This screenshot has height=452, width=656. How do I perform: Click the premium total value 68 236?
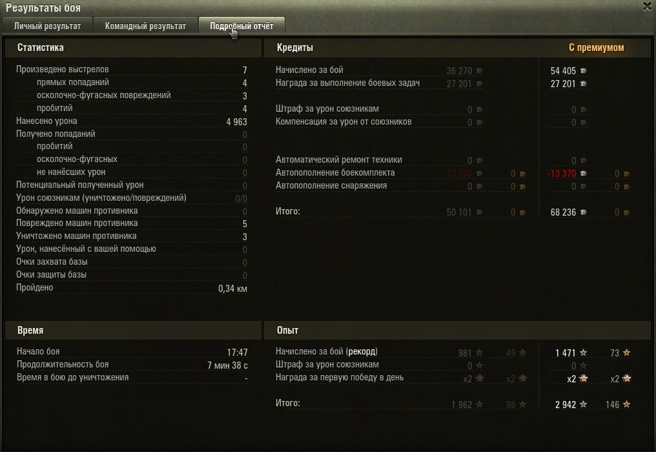point(563,212)
